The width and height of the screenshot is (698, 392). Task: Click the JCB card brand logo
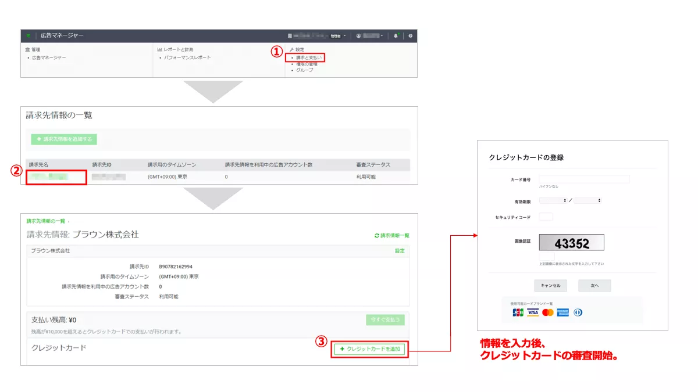pos(518,312)
